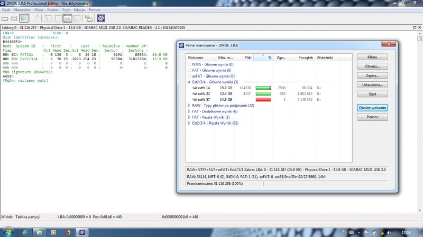This screenshot has height=237, width=423.
Task: Click the drive icon next to extfs 57
Action: point(195,100)
